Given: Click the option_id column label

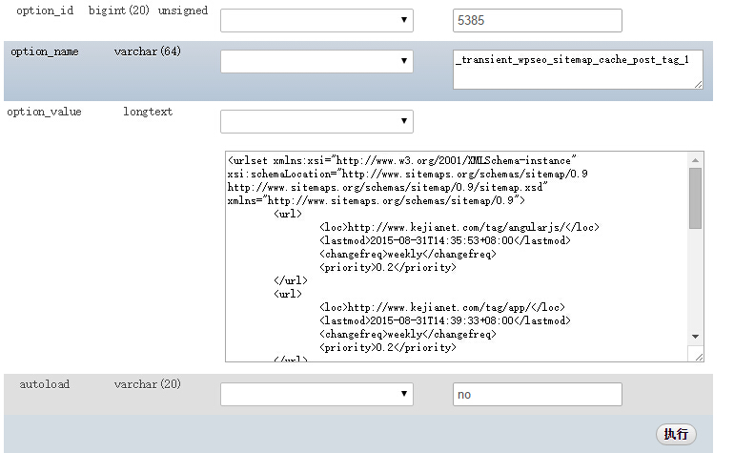Looking at the screenshot, I should coord(44,10).
